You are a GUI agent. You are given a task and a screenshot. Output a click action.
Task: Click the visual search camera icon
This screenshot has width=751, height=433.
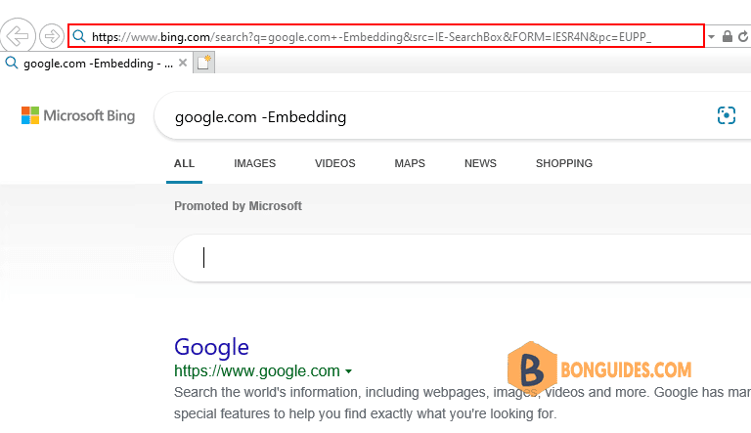tap(727, 115)
